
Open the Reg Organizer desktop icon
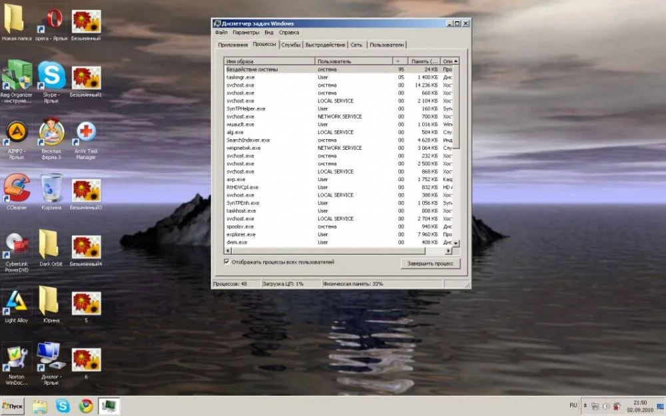point(17,76)
